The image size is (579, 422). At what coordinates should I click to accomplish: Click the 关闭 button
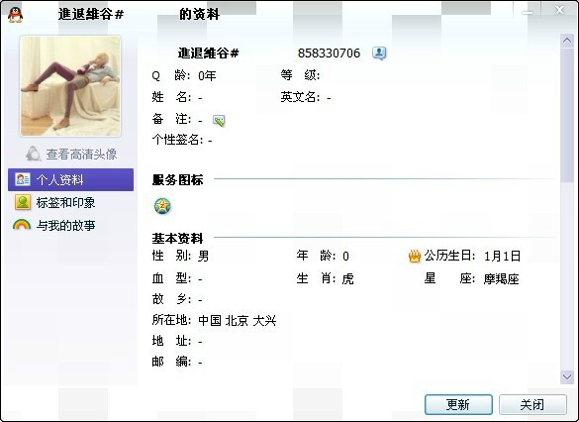[x=532, y=404]
